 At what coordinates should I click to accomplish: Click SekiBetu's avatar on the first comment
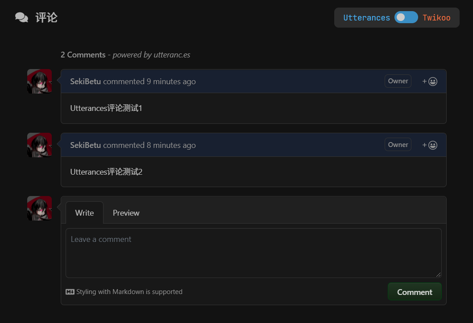point(39,81)
